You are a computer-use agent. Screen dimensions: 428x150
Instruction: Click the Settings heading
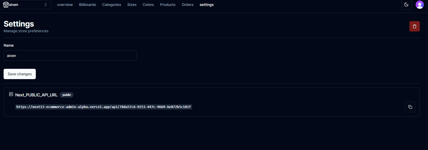19,24
